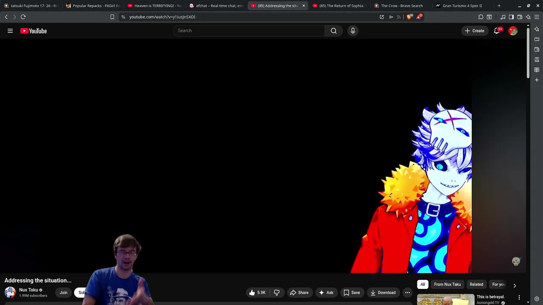The height and width of the screenshot is (305, 543).
Task: Open options for 'This is betrayal.' video
Action: pyautogui.click(x=519, y=298)
